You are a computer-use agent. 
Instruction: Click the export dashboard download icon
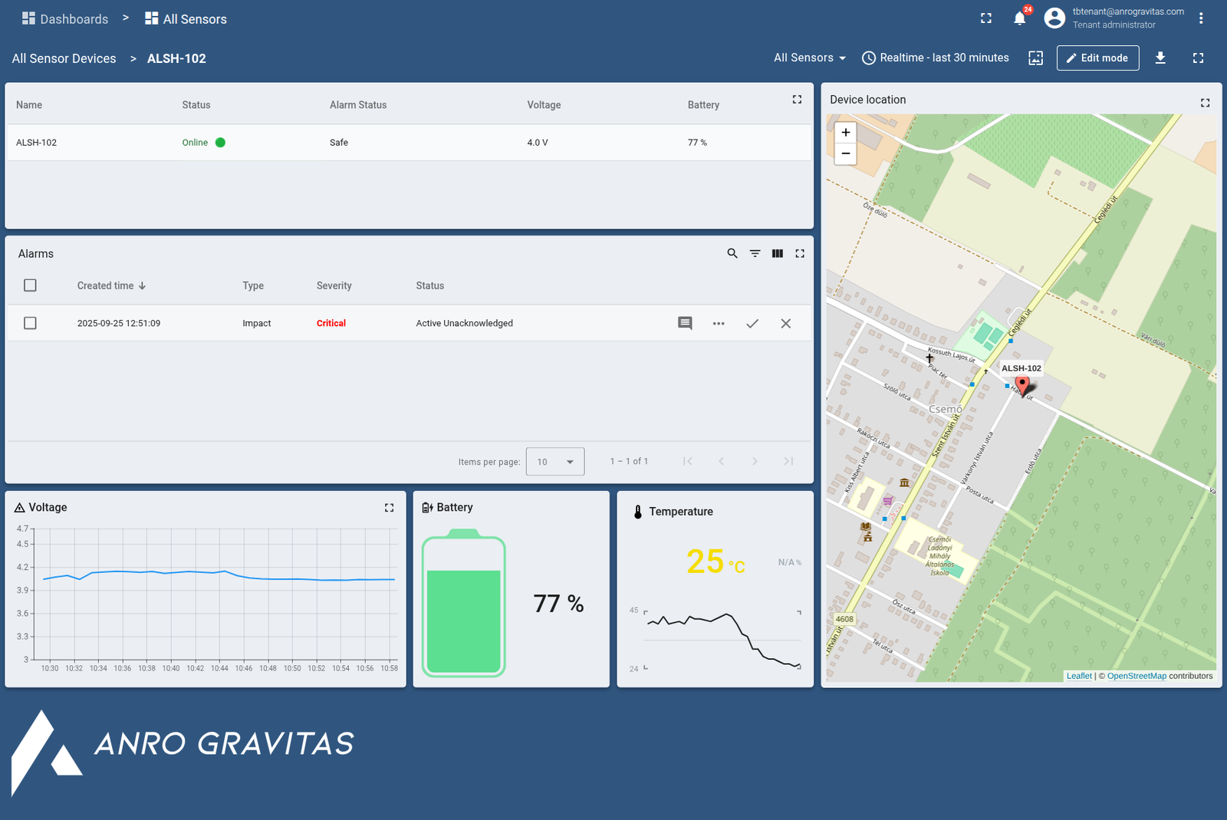pos(1160,58)
